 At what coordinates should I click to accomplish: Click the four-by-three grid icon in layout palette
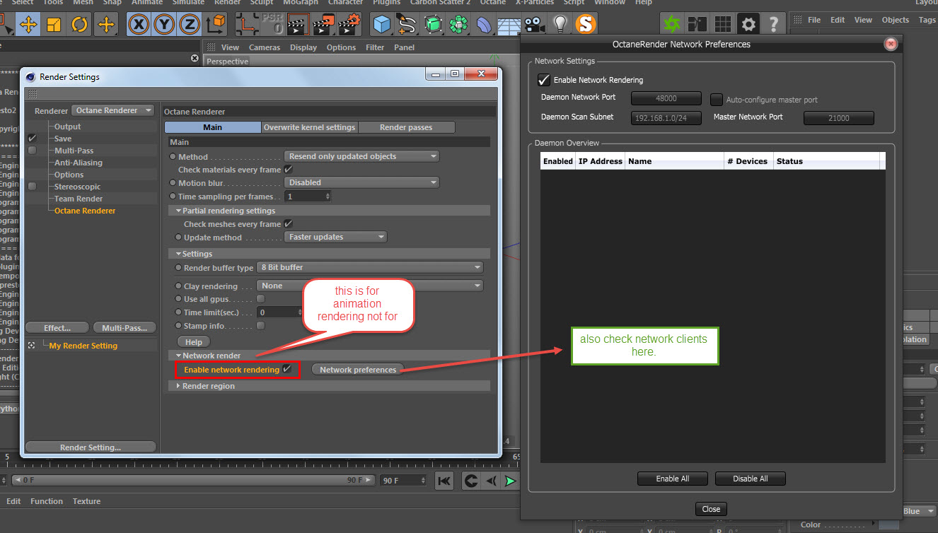tap(723, 25)
